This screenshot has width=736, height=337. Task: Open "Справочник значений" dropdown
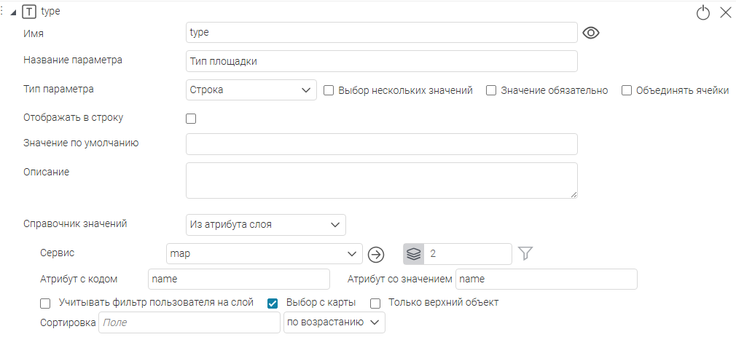[265, 225]
